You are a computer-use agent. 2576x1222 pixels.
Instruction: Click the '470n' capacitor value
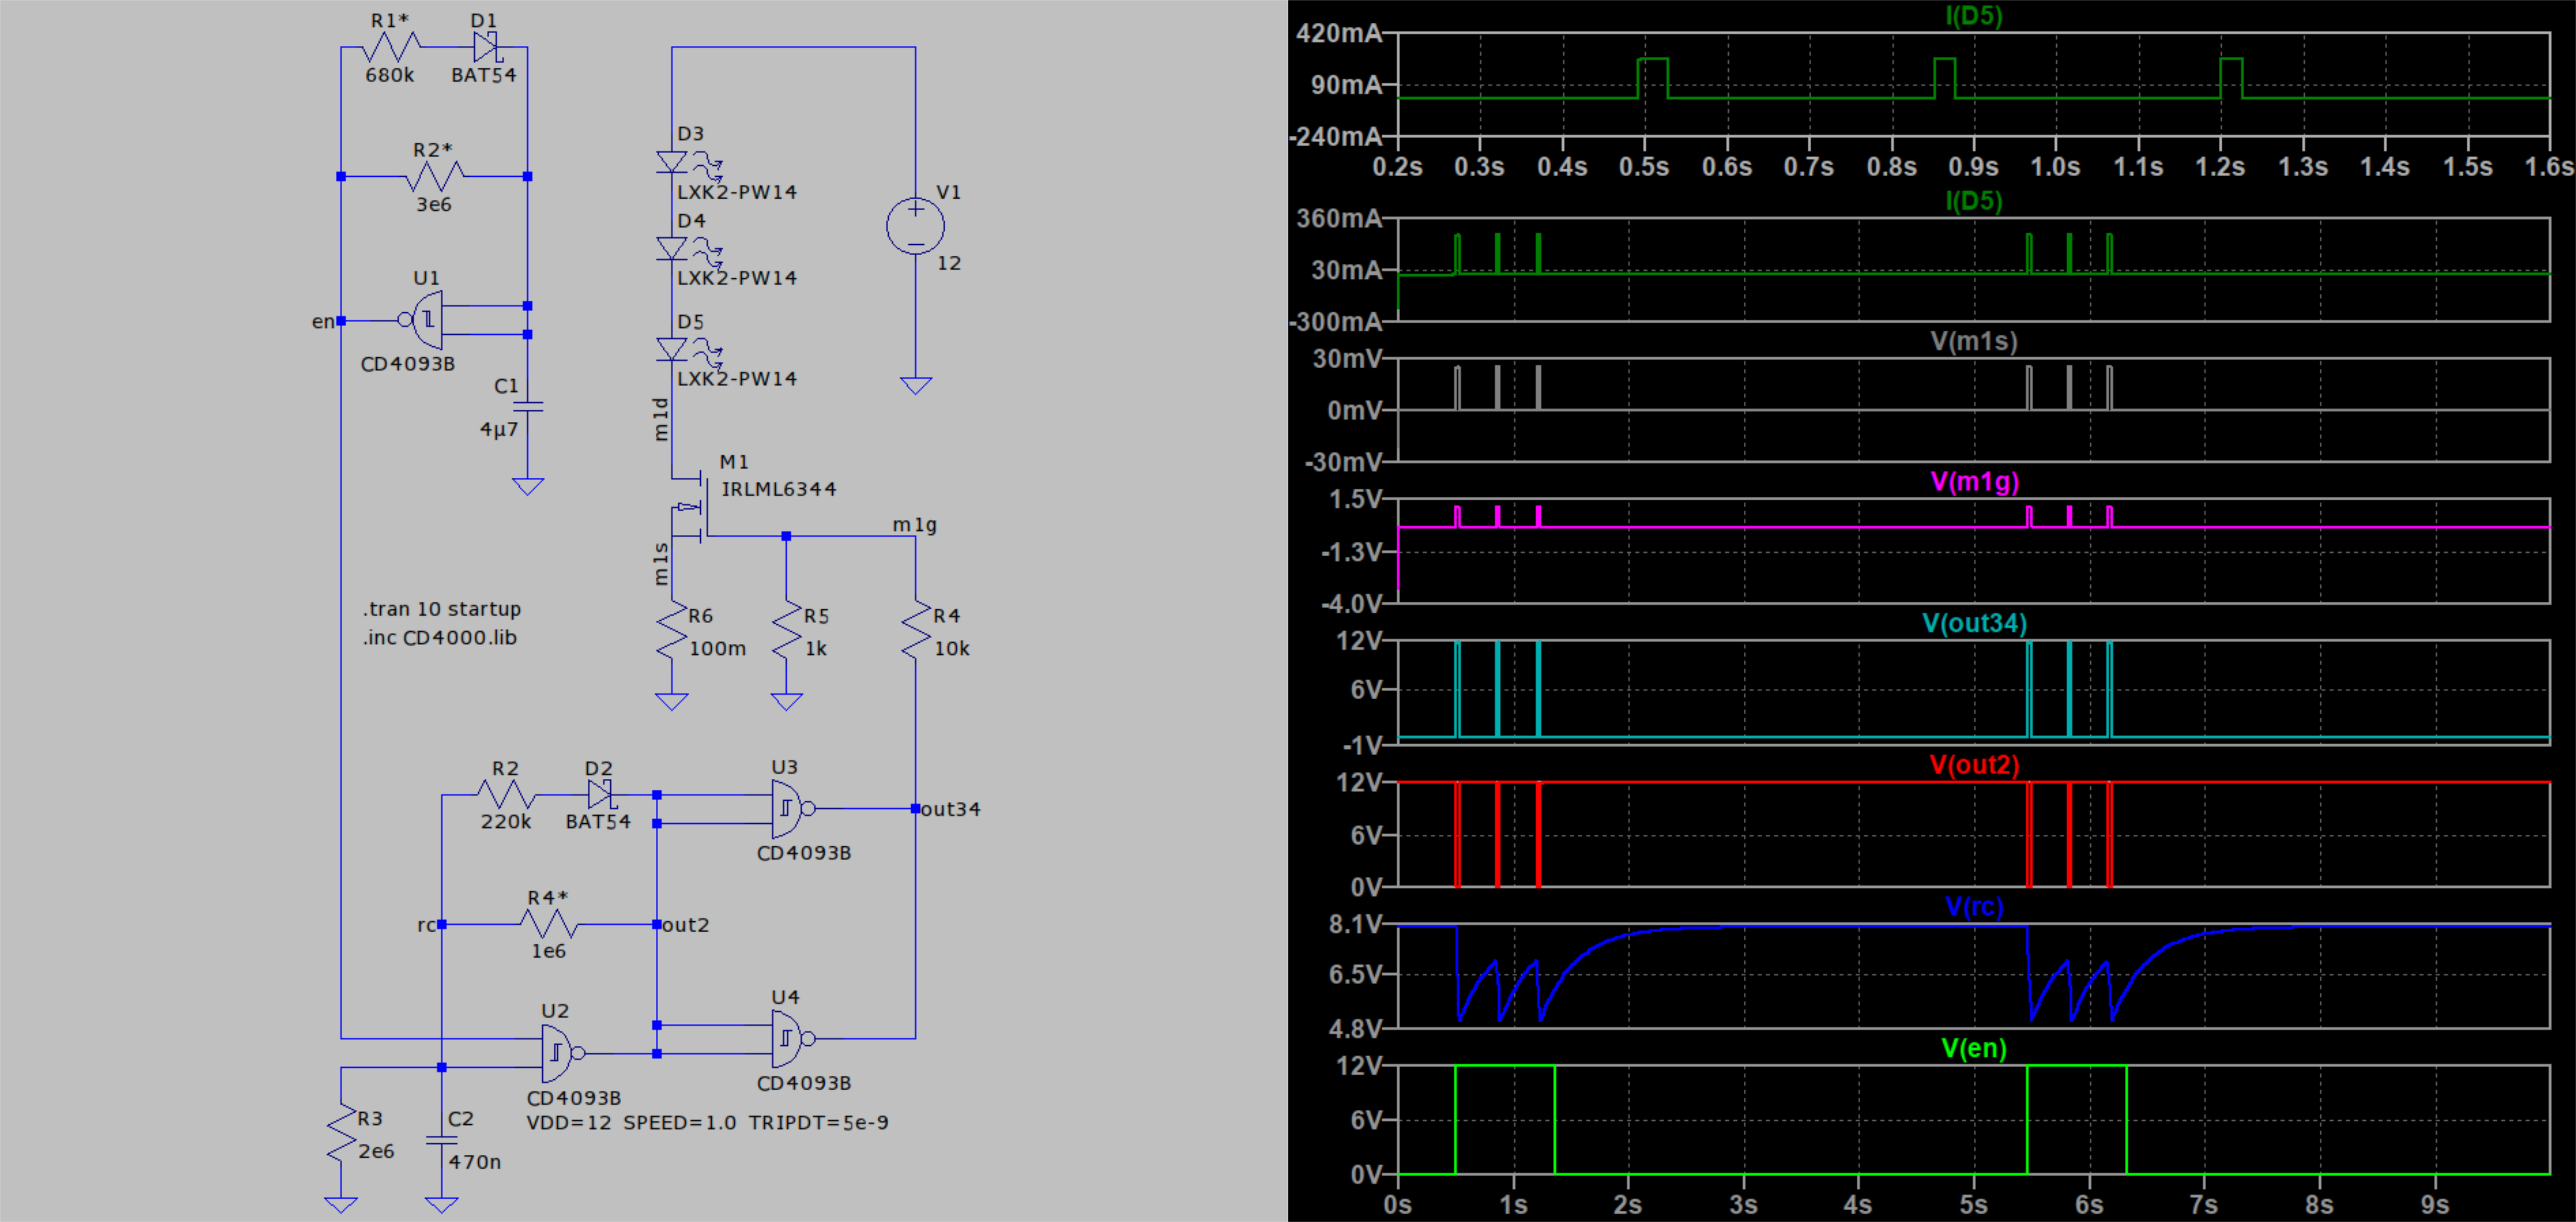475,1162
